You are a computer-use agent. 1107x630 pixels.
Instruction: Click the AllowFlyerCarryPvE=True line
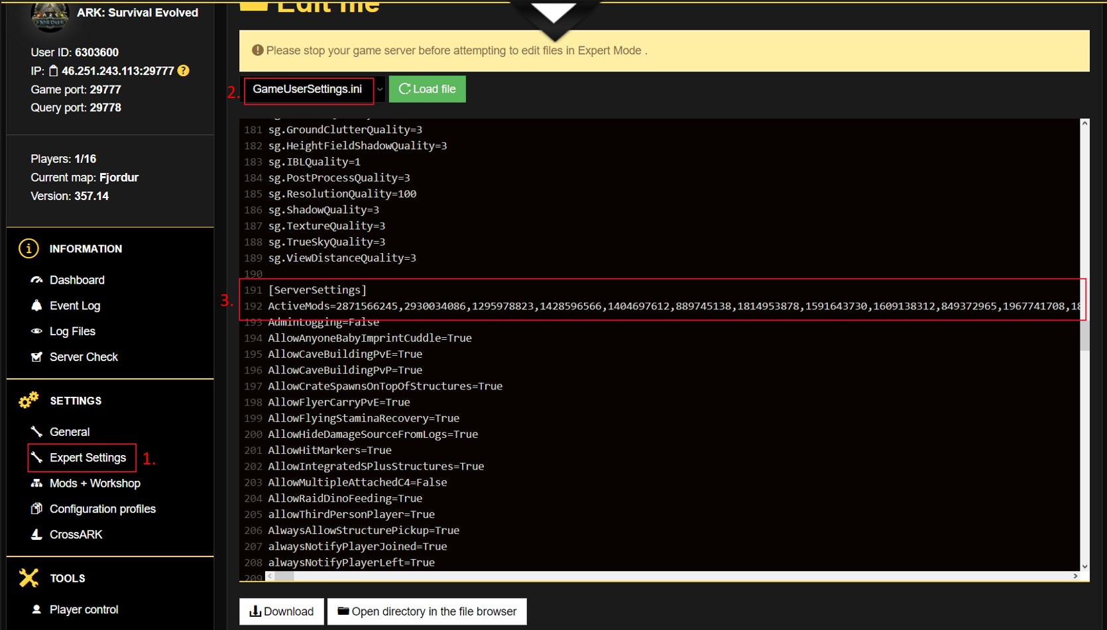[x=339, y=402]
